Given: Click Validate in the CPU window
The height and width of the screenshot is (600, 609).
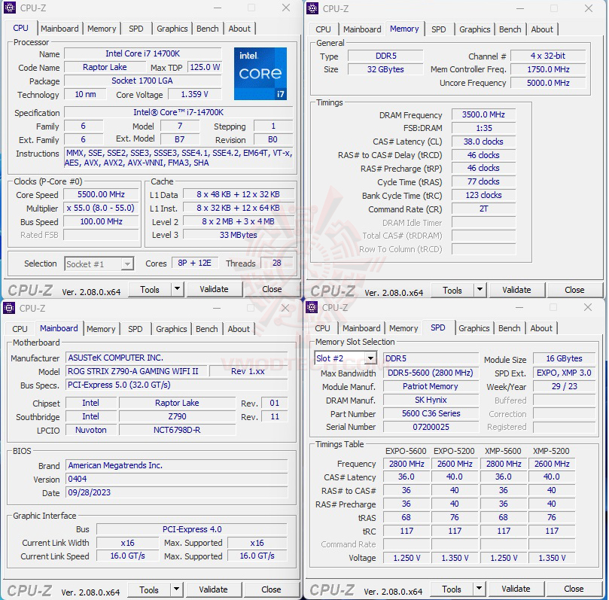Looking at the screenshot, I should [215, 289].
